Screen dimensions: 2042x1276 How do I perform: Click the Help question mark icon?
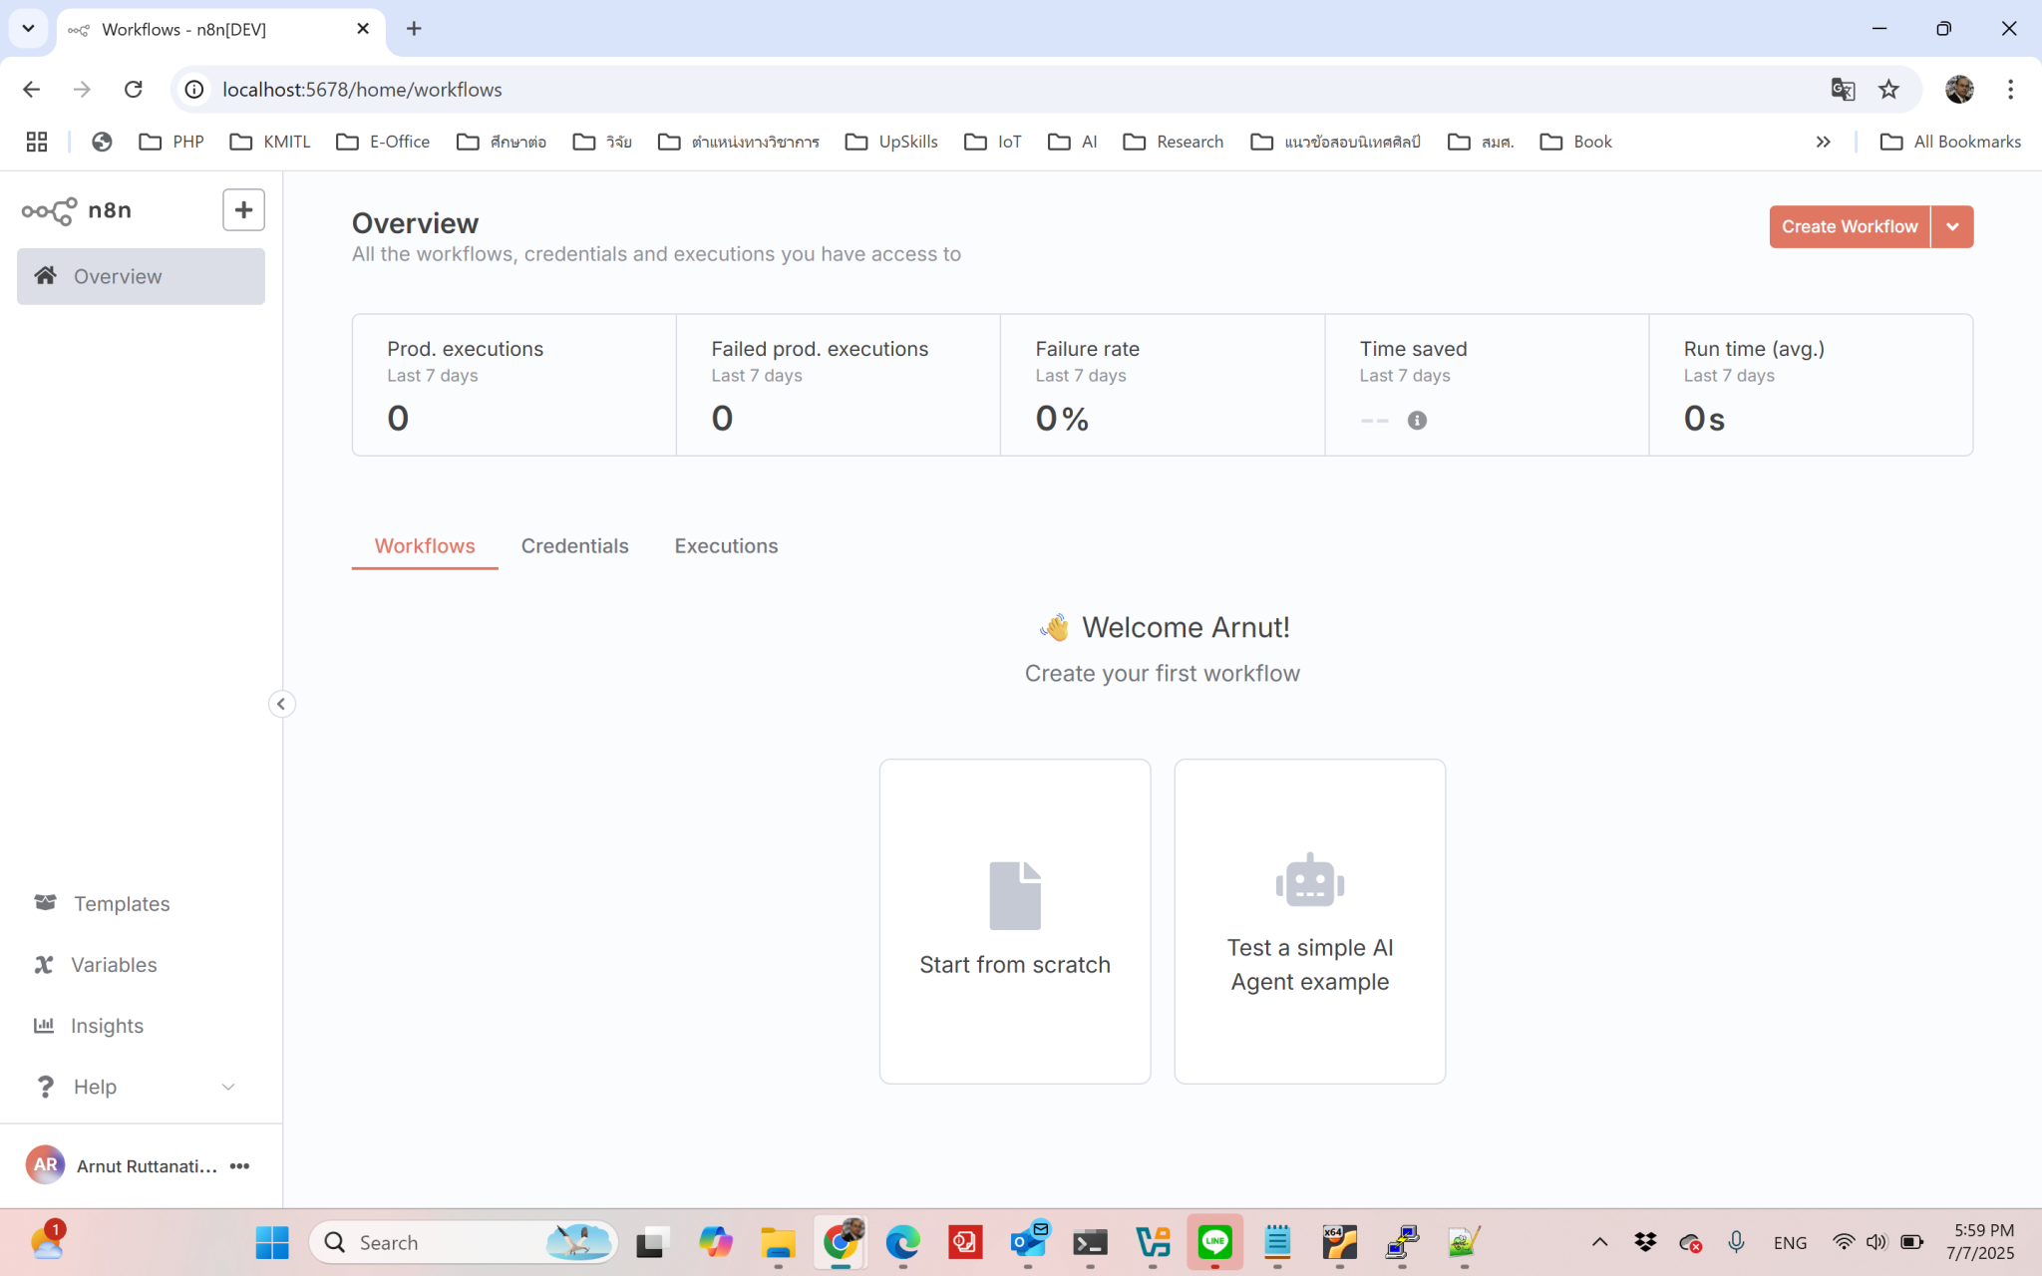pos(46,1087)
